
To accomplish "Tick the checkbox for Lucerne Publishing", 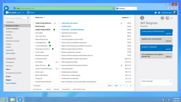I will click(x=34, y=46).
